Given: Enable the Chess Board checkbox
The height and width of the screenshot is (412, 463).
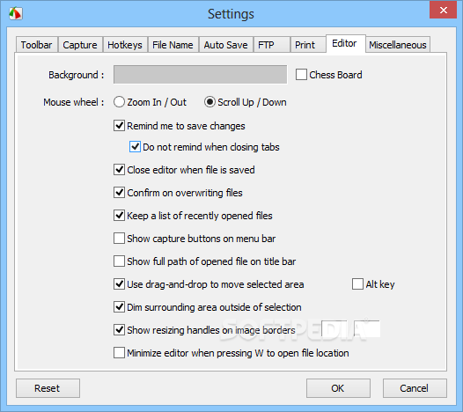Looking at the screenshot, I should click(x=301, y=75).
